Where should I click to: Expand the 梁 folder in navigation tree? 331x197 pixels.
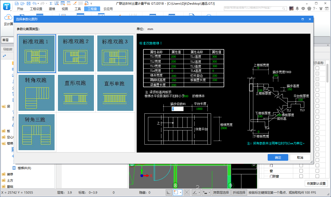(x=4, y=106)
